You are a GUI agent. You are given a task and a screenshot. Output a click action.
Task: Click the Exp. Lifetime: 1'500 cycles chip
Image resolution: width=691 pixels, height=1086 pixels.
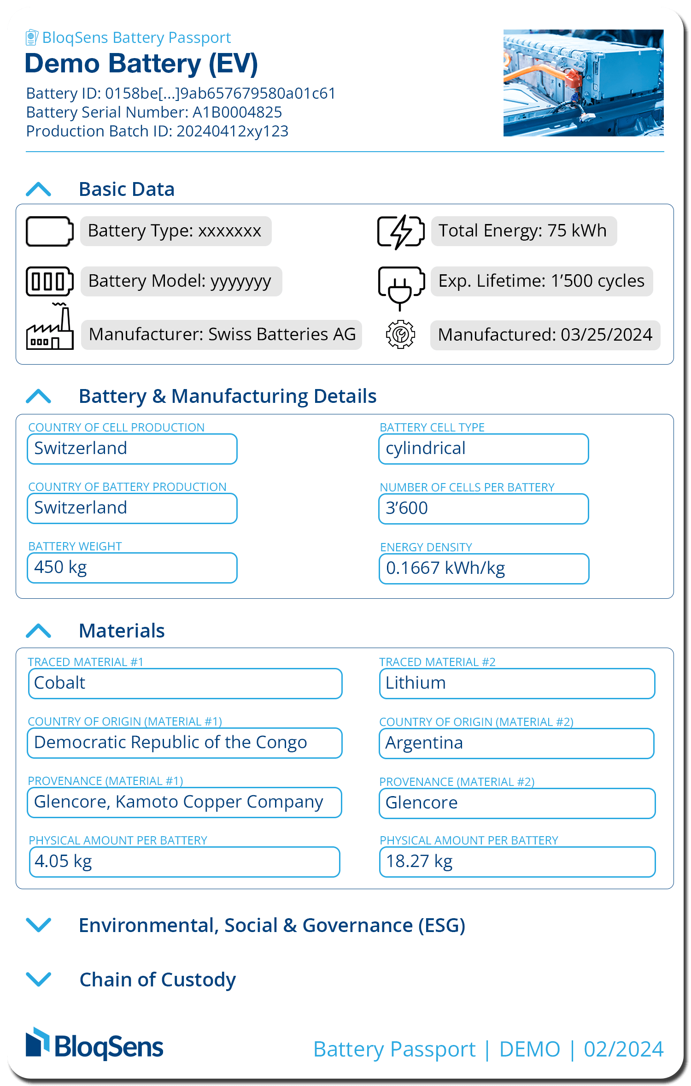tap(542, 281)
